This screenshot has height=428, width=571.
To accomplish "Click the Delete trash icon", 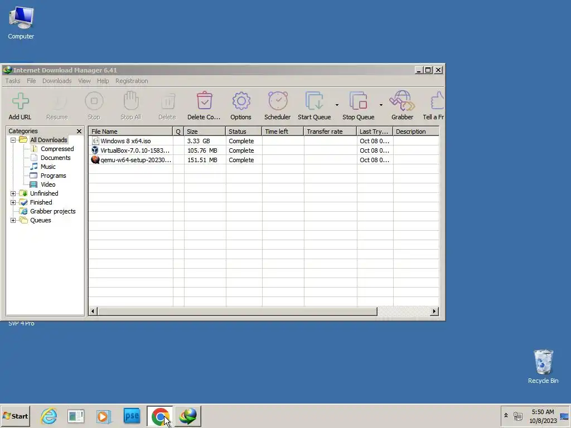I will coord(168,101).
